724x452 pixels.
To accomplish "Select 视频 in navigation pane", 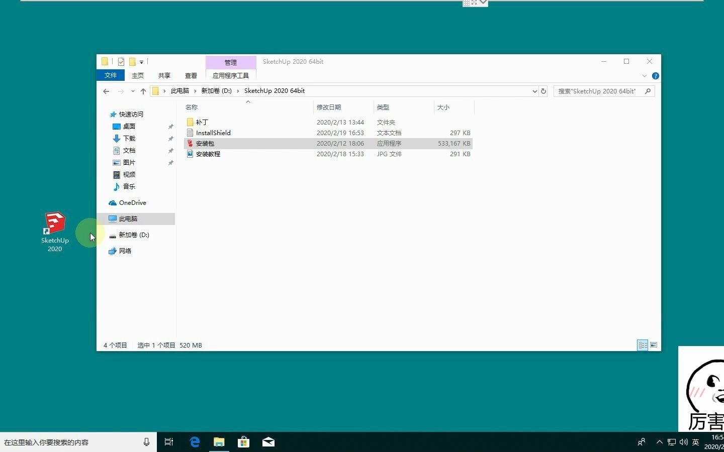I will [129, 174].
